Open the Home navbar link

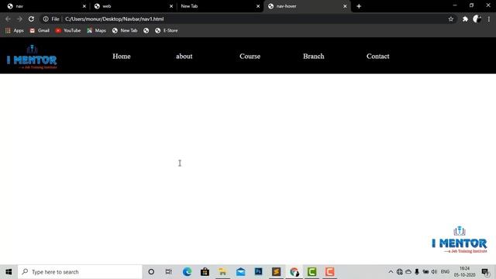pyautogui.click(x=122, y=57)
